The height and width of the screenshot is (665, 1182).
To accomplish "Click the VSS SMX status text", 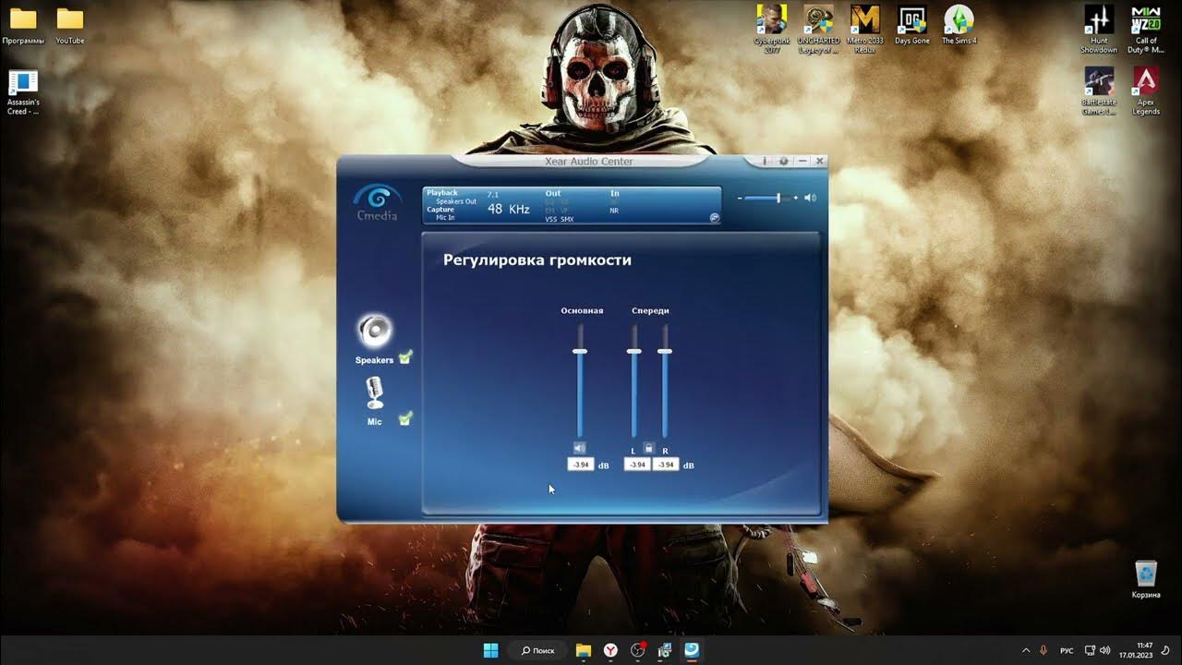I will click(559, 219).
